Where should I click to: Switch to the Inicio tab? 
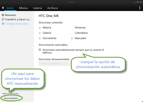click(x=10, y=8)
